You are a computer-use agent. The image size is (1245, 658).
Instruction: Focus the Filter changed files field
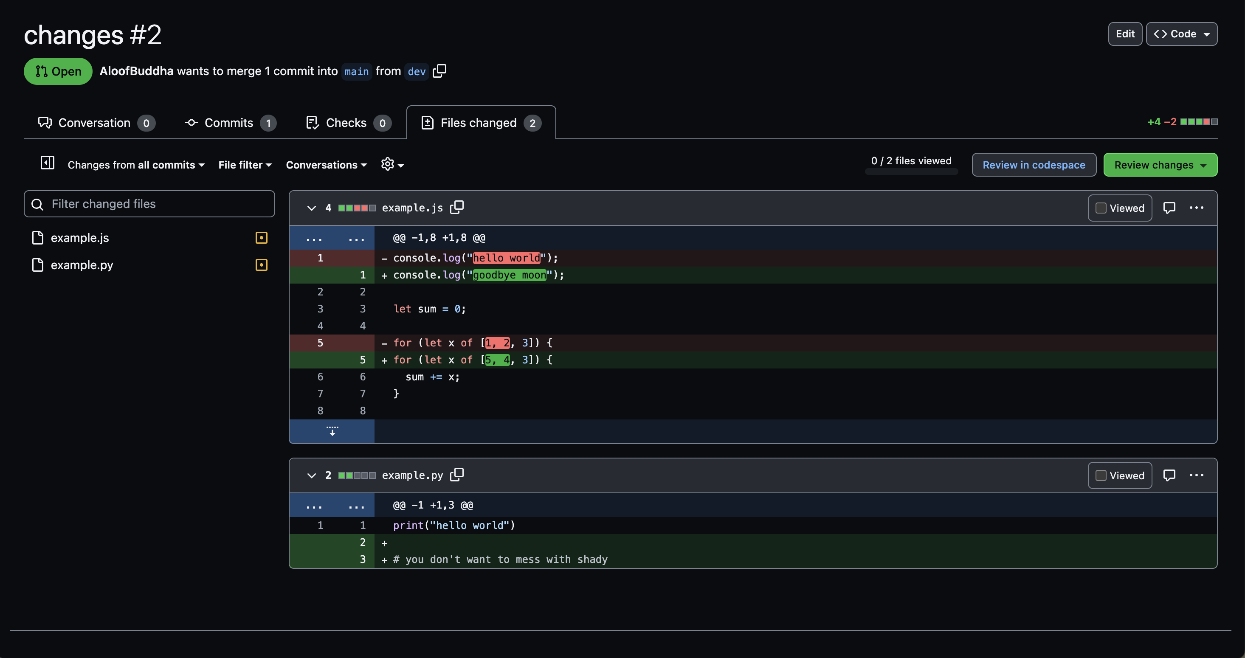149,203
